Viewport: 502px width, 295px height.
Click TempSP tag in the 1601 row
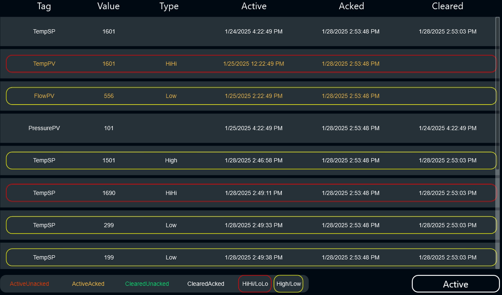pyautogui.click(x=44, y=32)
